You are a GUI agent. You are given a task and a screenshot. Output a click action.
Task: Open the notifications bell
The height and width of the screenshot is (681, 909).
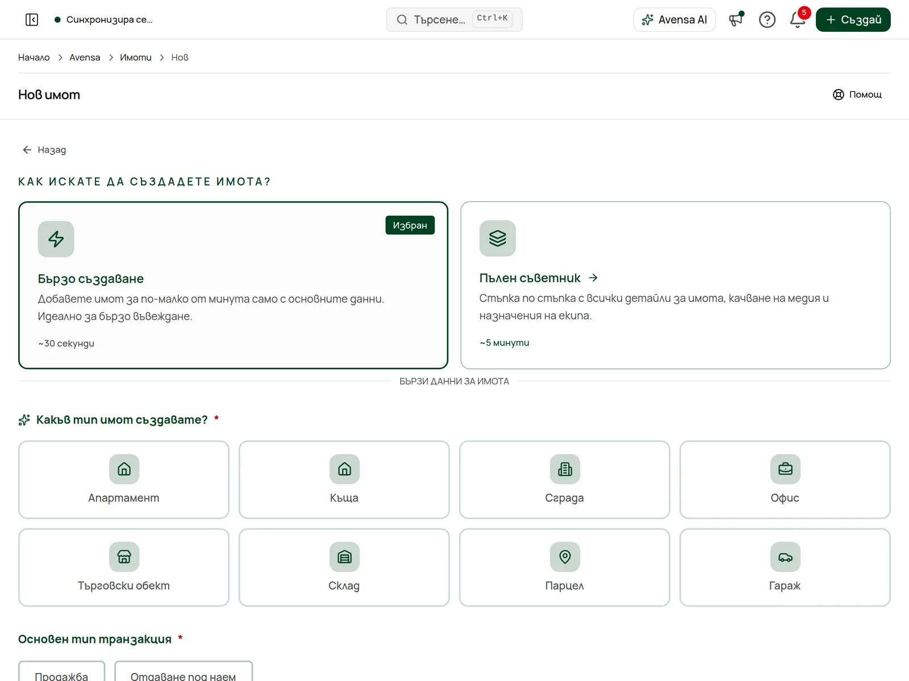pyautogui.click(x=798, y=20)
